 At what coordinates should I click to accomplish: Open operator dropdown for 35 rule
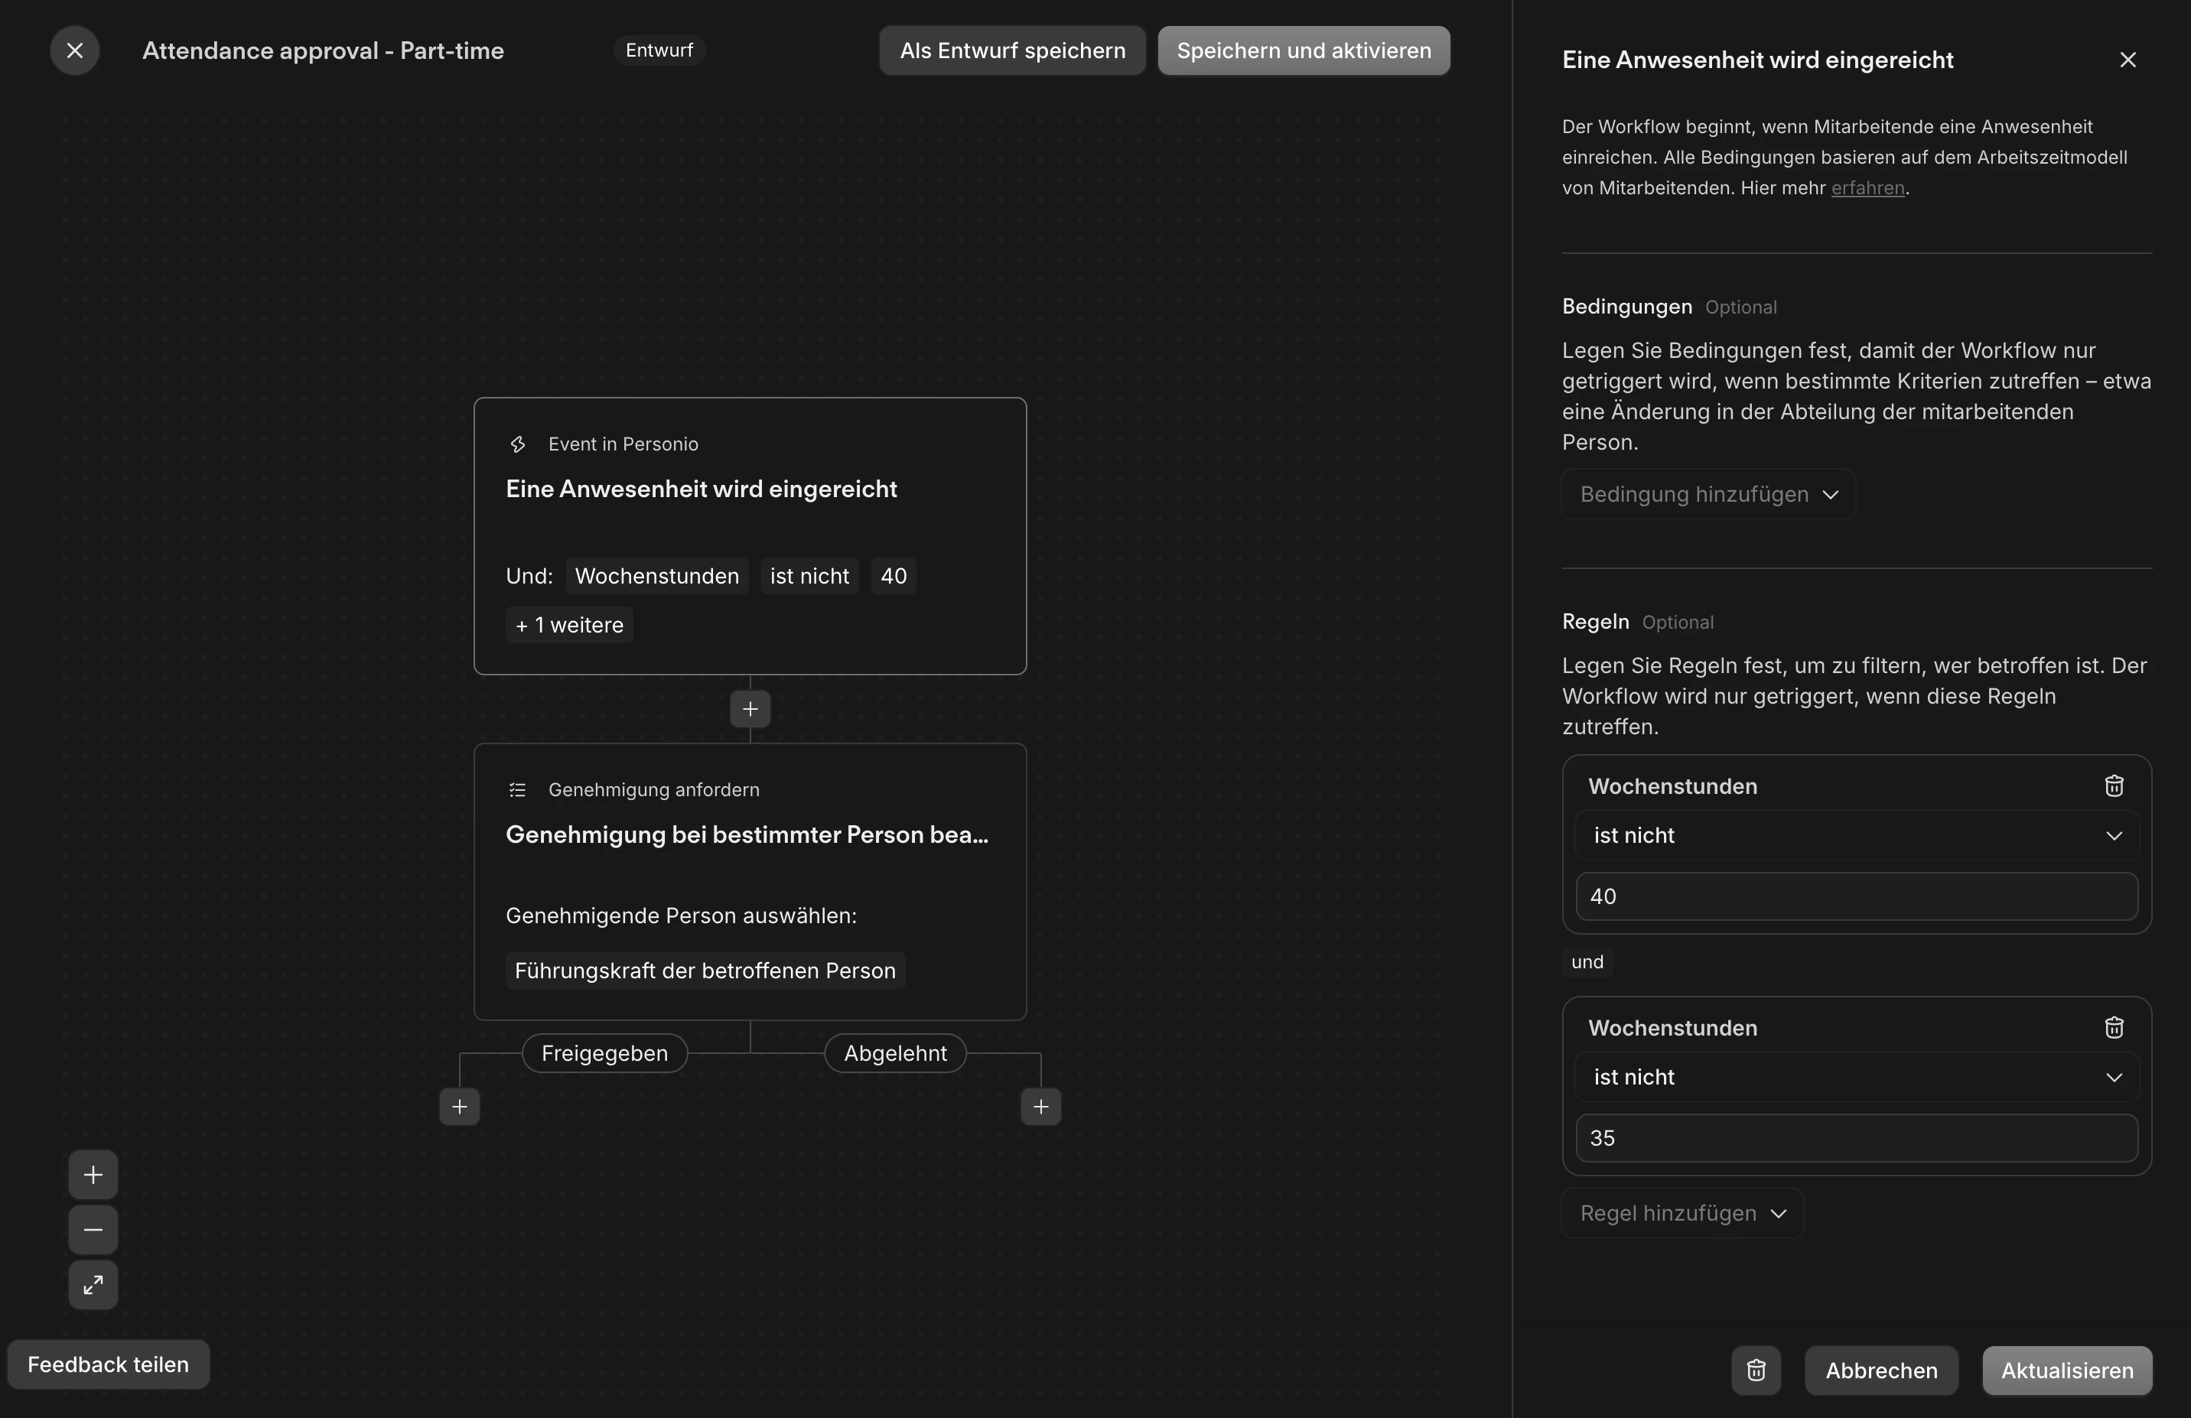pyautogui.click(x=1856, y=1077)
